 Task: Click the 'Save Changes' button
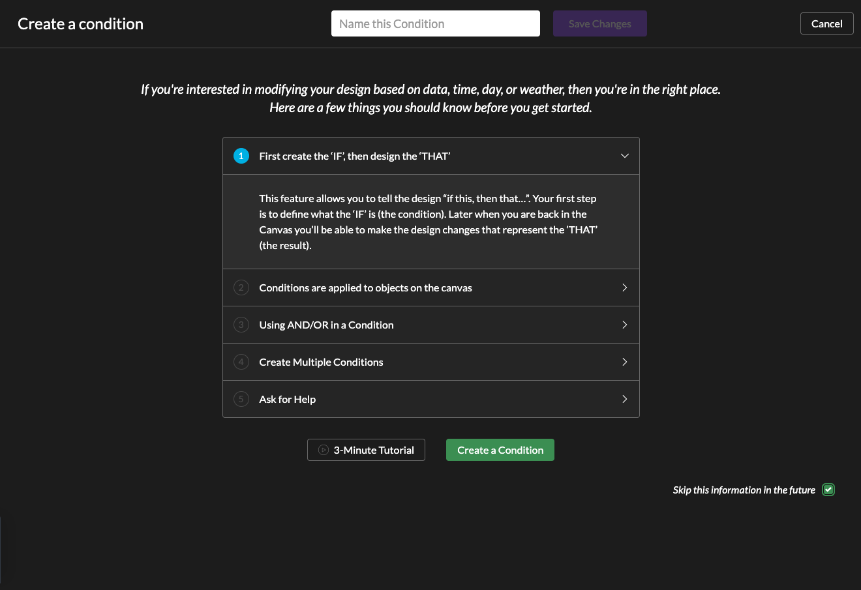tap(599, 23)
